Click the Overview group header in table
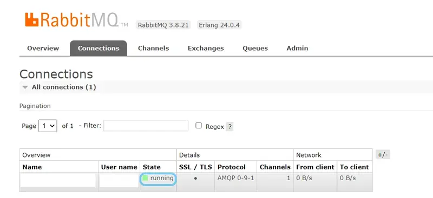433x198 pixels. pyautogui.click(x=36, y=155)
